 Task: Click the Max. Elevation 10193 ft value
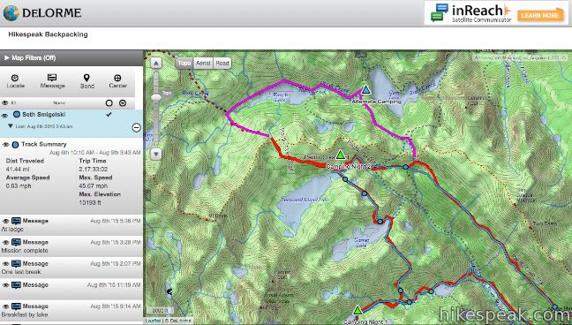(90, 202)
